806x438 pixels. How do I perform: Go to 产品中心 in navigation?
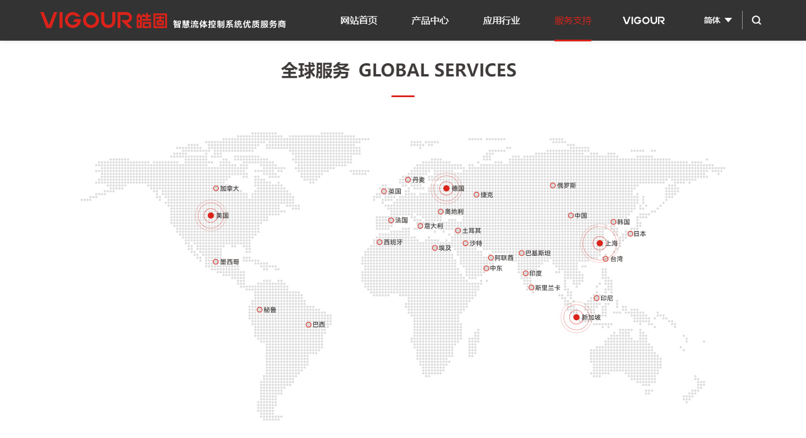430,21
